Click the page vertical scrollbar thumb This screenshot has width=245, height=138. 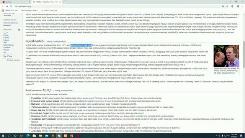(244, 54)
